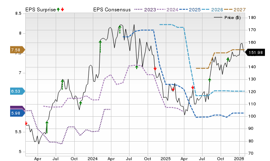Toggle the 2027 consensus series in the legend
This screenshot has height=161, width=270.
(235, 10)
